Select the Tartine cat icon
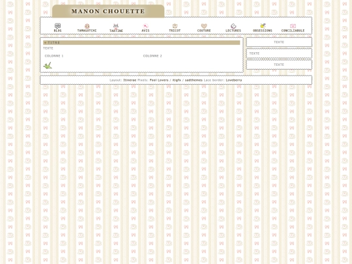 click(116, 26)
